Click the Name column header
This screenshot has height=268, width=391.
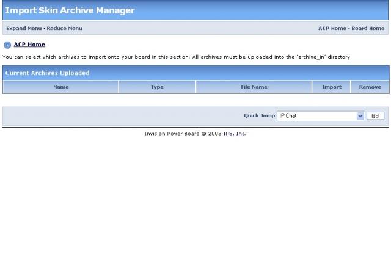click(x=61, y=87)
